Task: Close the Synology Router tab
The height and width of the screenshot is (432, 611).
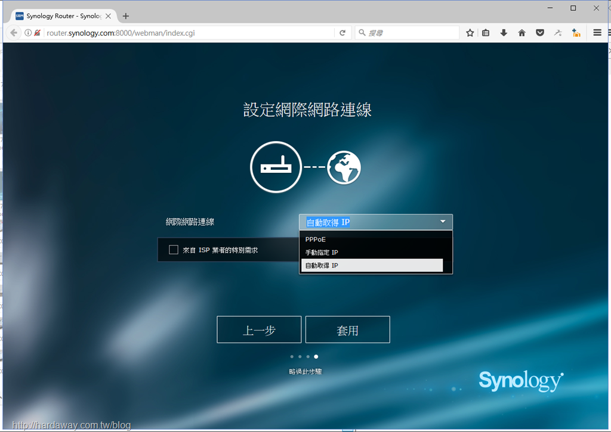Action: 109,16
